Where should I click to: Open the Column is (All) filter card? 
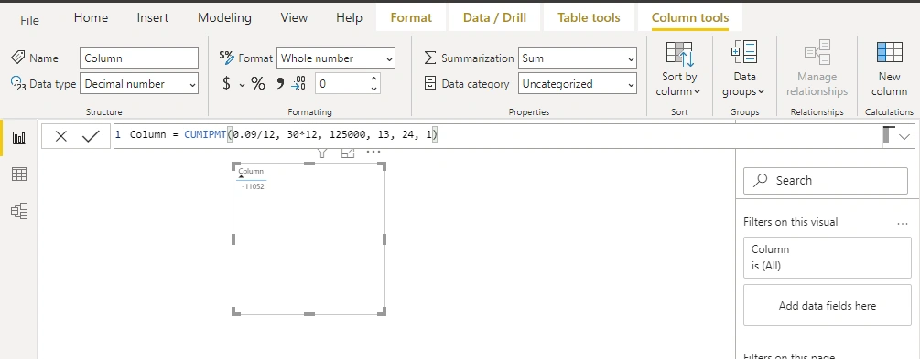828,257
